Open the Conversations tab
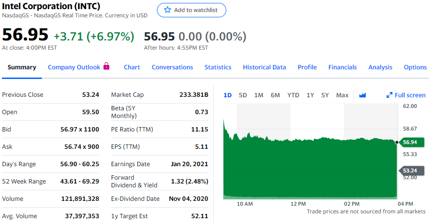This screenshot has height=223, width=429. click(x=172, y=67)
